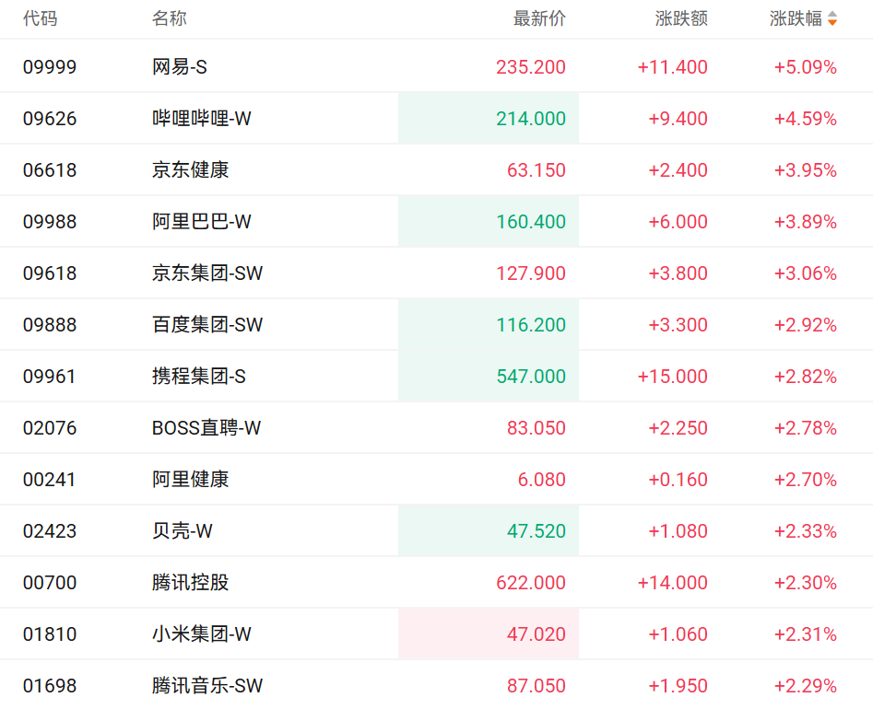Click the +15.000 change for 携程集团-S
873x709 pixels.
[x=672, y=377]
